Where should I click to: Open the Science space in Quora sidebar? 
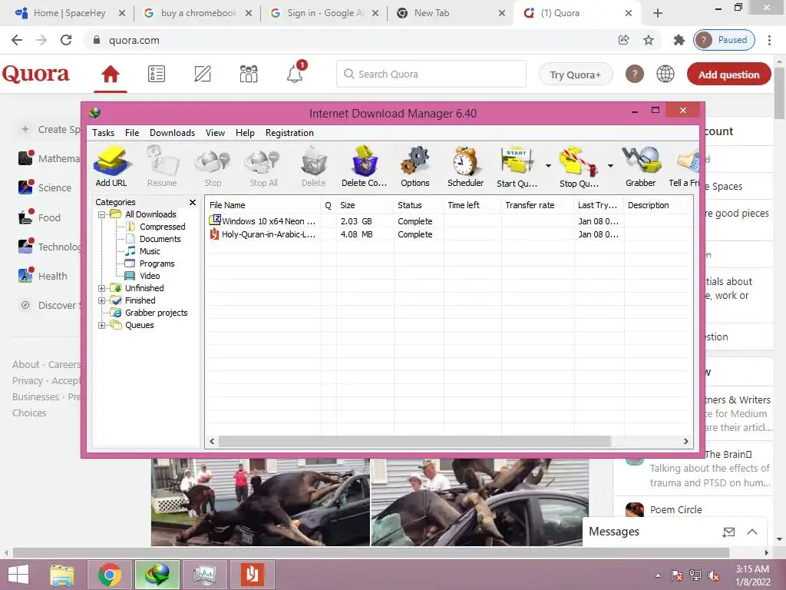45,187
